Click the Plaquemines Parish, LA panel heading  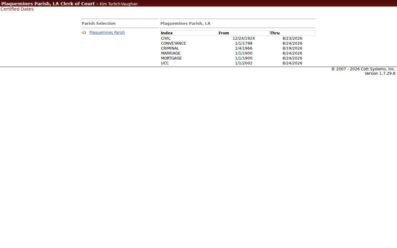click(185, 24)
